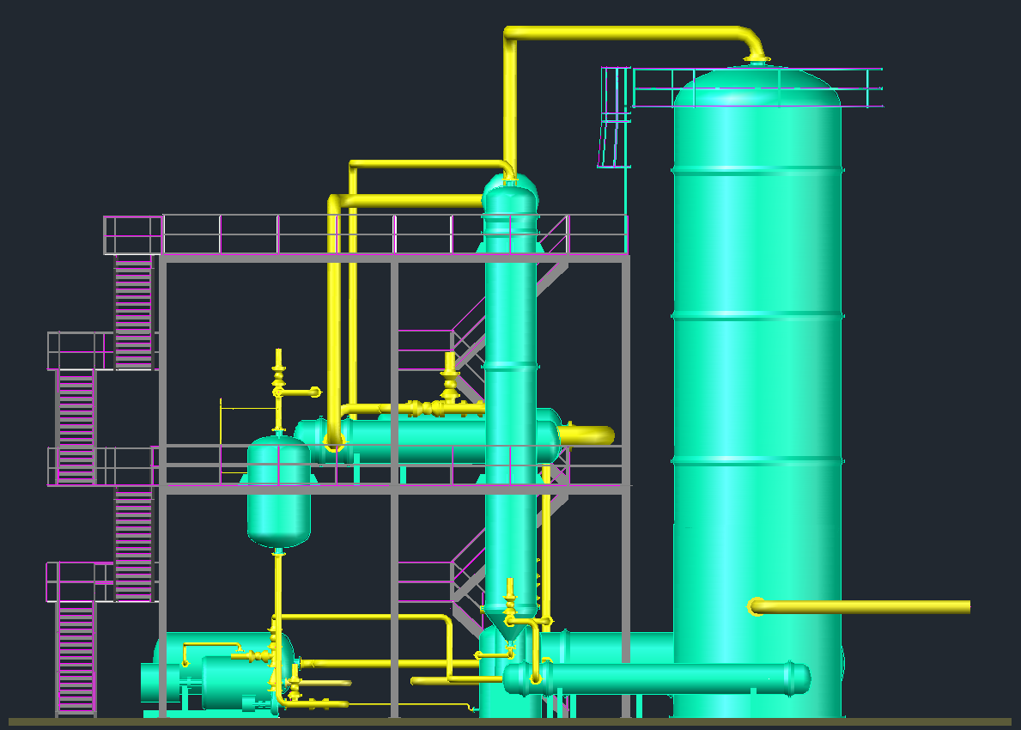1021x730 pixels.
Task: Select the topmost staircase flight on the left
Action: tap(133, 313)
